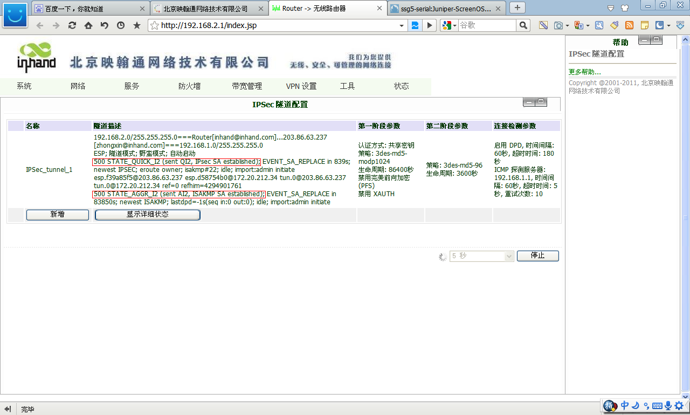
Task: Open the address bar history dropdown
Action: click(x=402, y=25)
